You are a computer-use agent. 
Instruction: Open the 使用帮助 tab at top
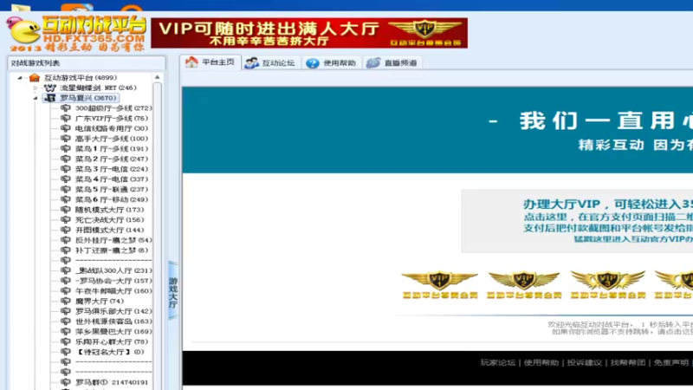pos(332,62)
